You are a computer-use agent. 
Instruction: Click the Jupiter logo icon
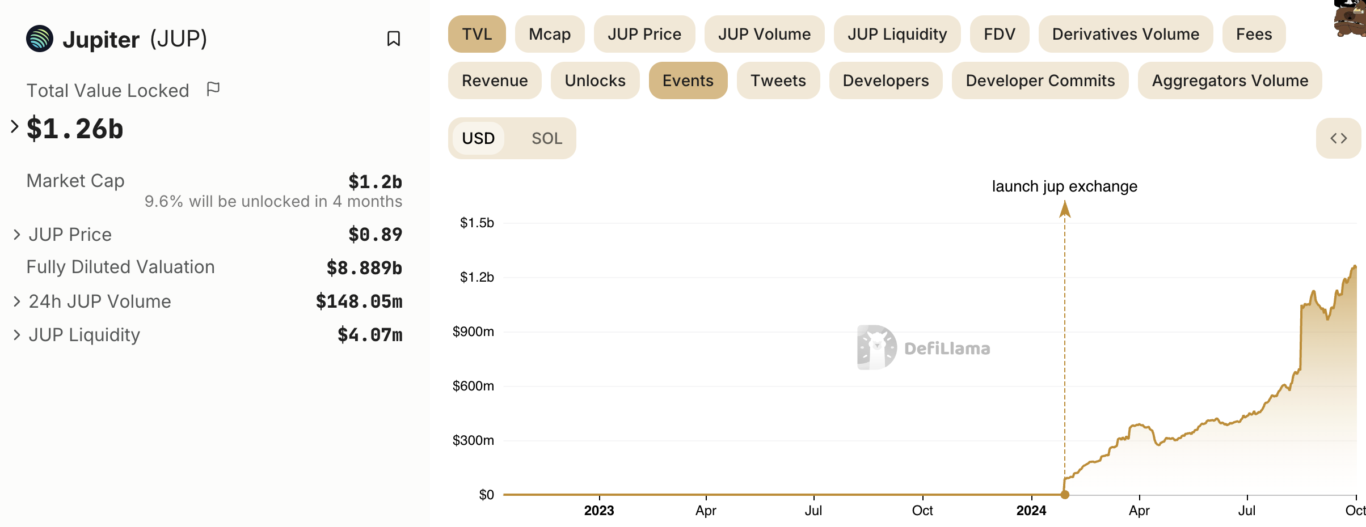click(x=40, y=39)
